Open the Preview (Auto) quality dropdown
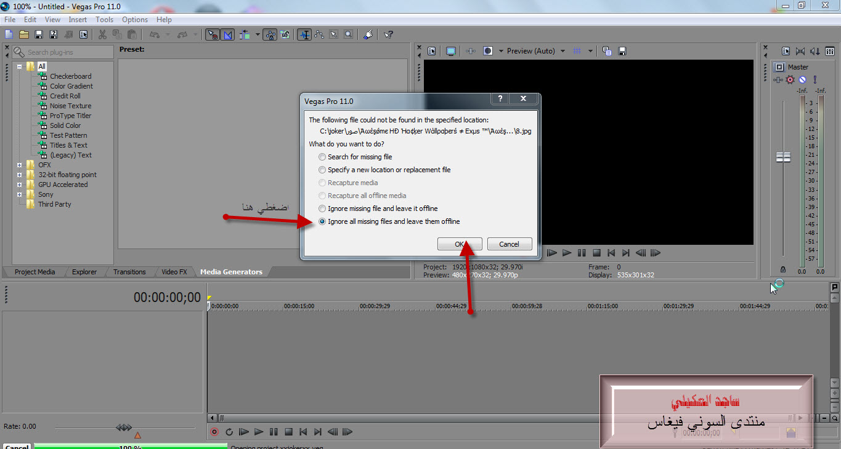This screenshot has width=841, height=449. 563,51
